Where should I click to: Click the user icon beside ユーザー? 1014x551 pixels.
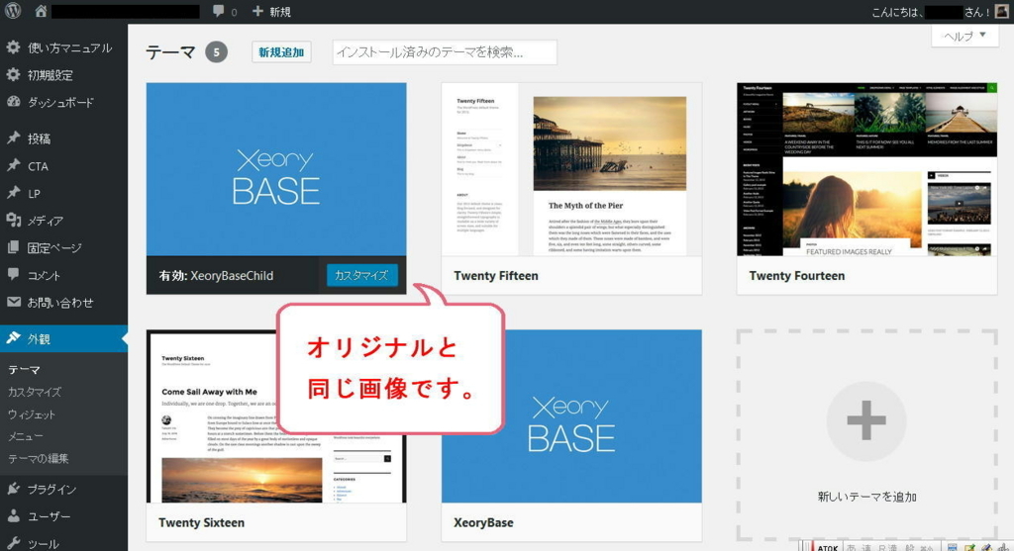(13, 516)
